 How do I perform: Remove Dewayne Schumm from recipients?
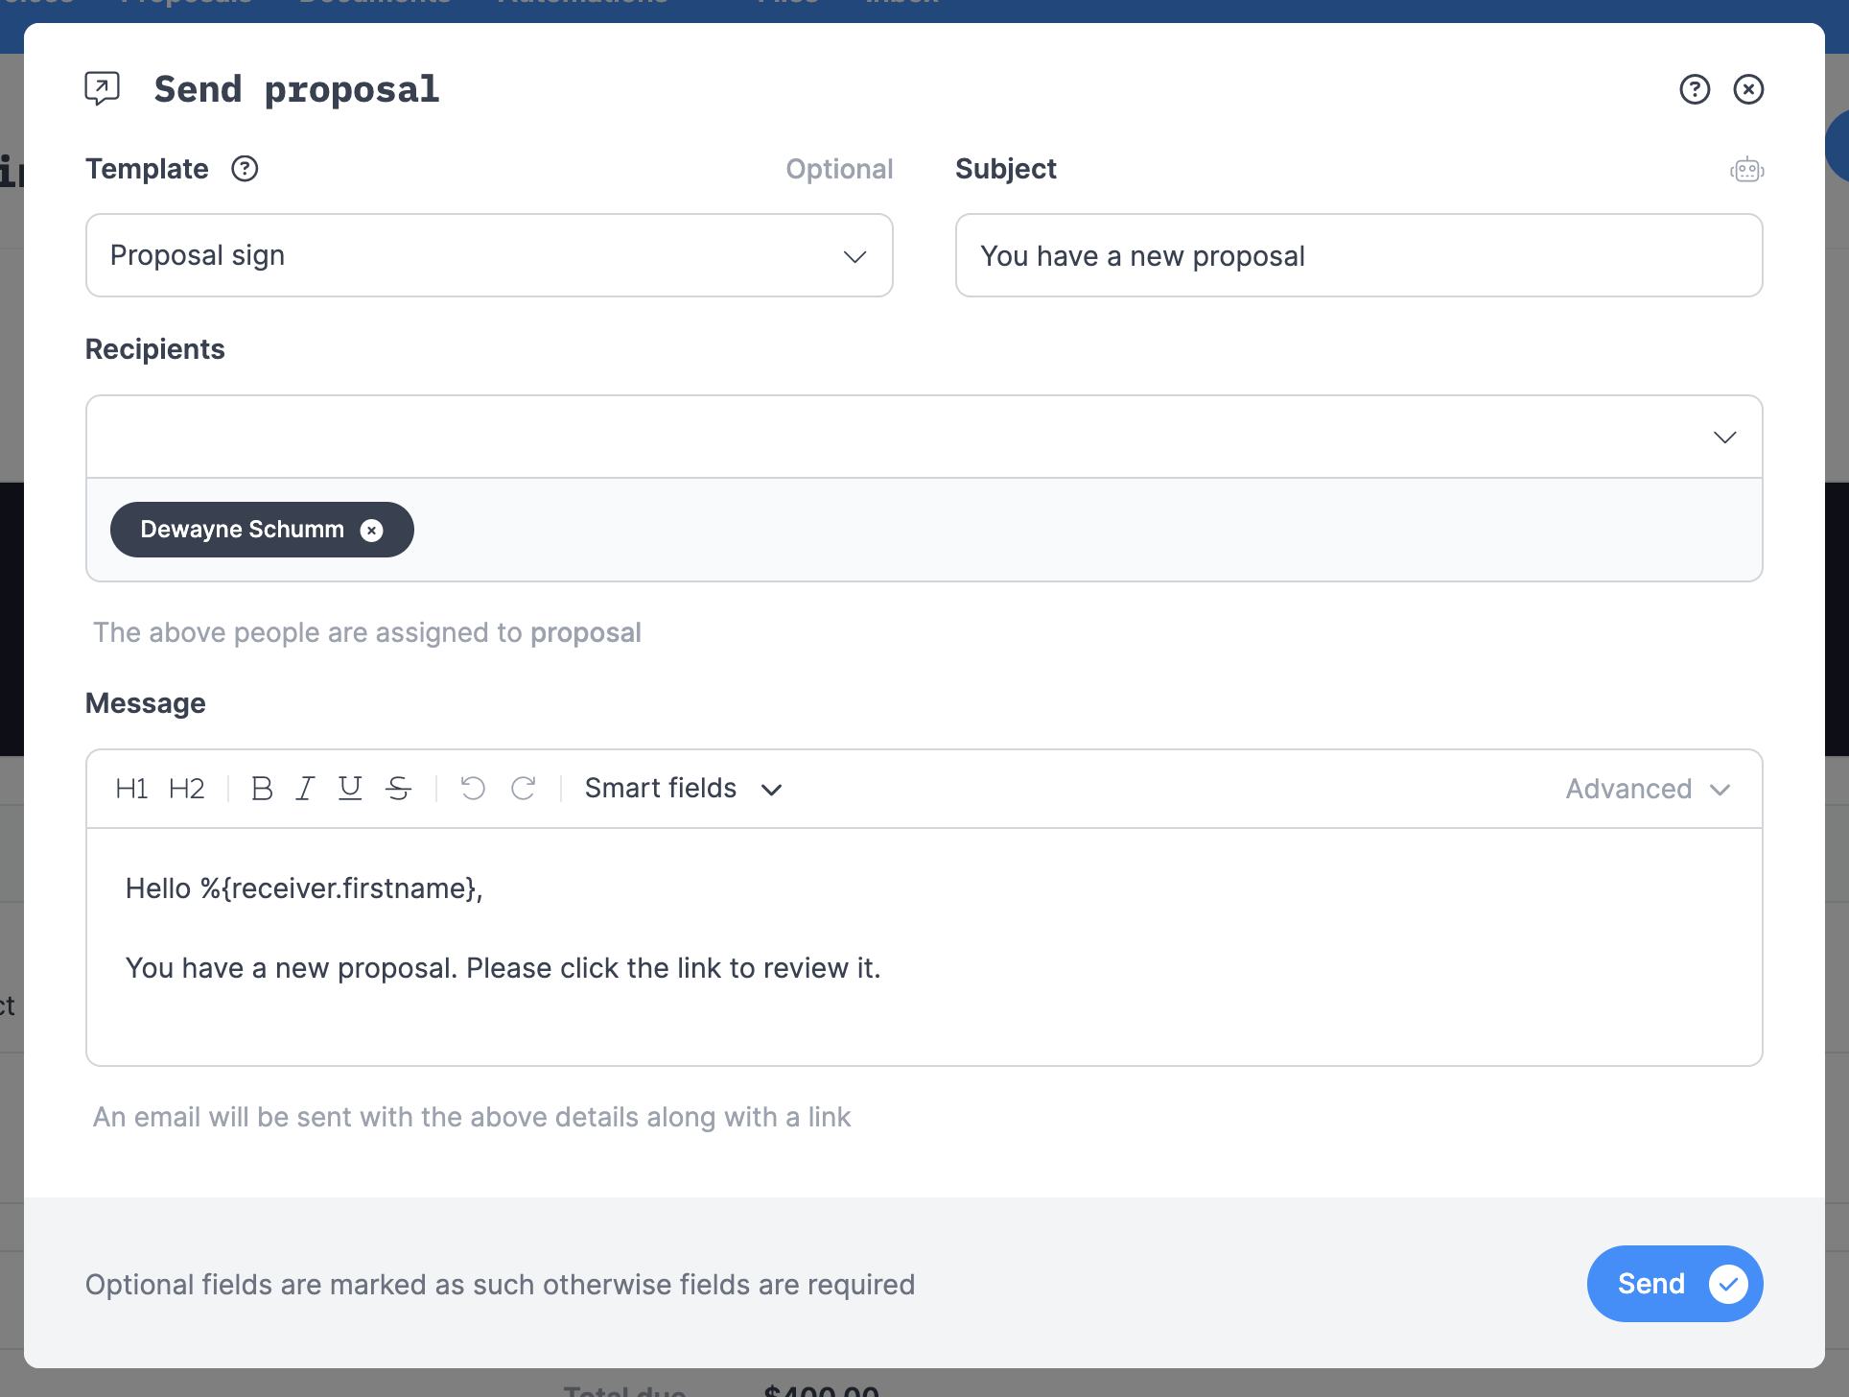(x=372, y=530)
